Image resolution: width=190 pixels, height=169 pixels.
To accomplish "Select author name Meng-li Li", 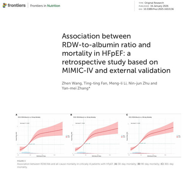I will (118, 83).
